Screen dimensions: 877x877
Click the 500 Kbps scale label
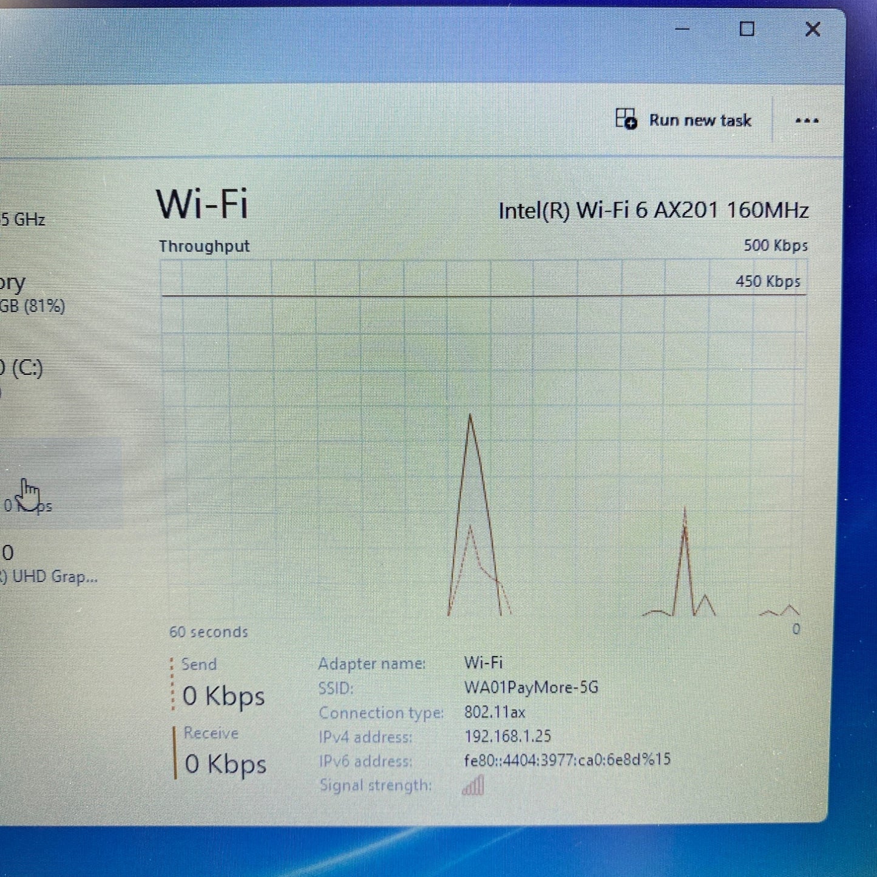(x=776, y=246)
